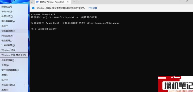Open 移动中心(B) menu entry

coord(14,11)
